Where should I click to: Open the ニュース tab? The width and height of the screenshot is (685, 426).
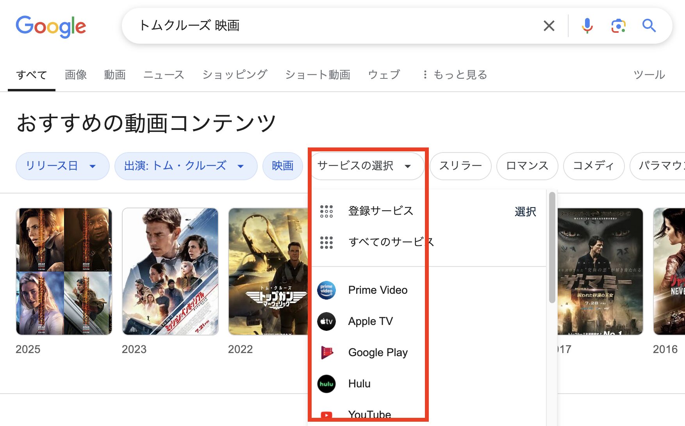coord(164,75)
